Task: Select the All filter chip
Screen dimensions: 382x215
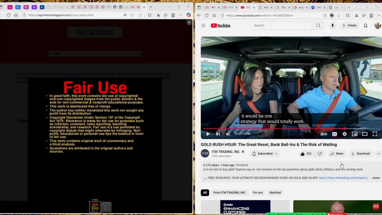Action: coord(205,193)
